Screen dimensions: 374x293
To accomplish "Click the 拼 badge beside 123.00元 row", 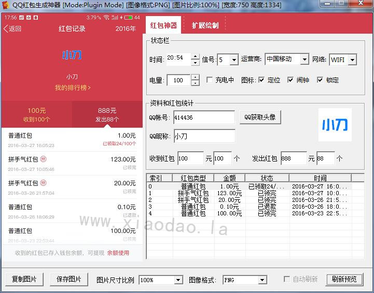I will pos(43,159).
